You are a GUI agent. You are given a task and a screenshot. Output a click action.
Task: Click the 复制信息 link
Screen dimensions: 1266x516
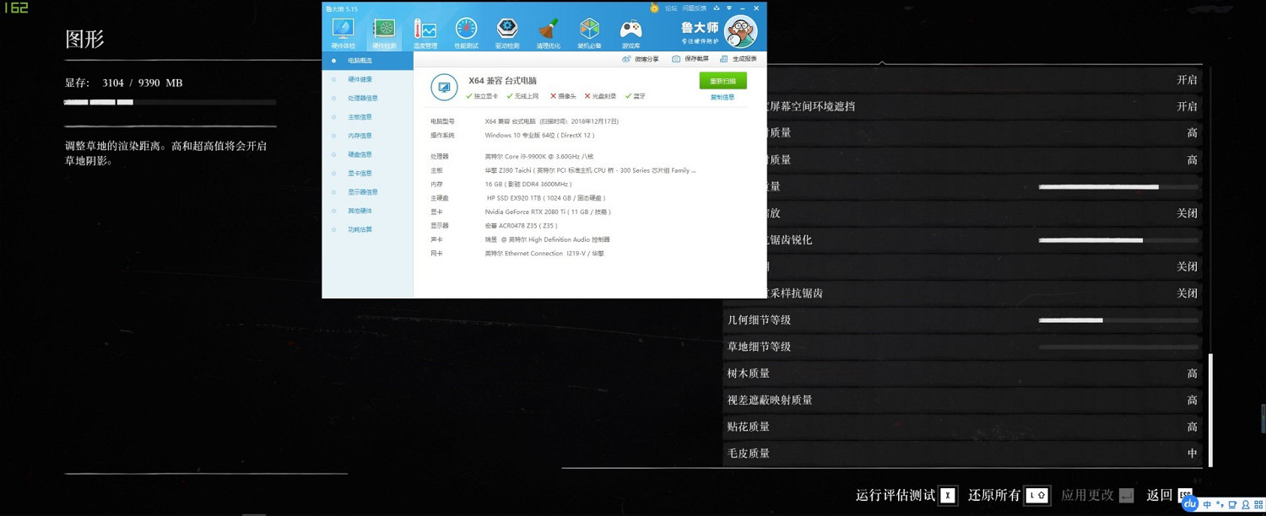pyautogui.click(x=722, y=97)
